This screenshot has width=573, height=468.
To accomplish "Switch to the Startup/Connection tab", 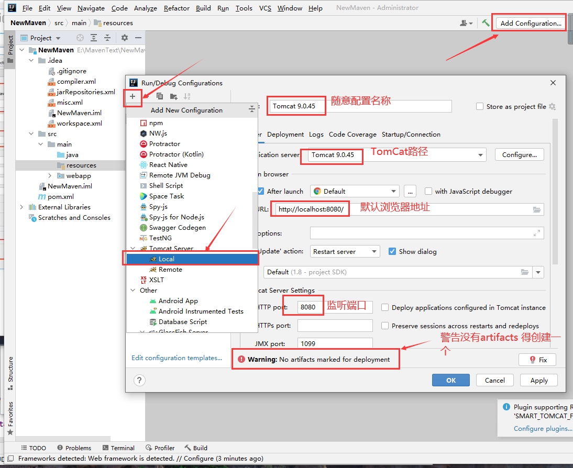I will (x=411, y=135).
